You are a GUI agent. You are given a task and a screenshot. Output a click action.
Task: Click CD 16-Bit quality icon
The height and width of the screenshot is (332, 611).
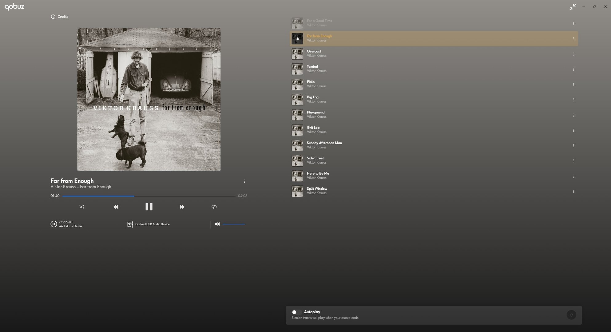pyautogui.click(x=54, y=224)
